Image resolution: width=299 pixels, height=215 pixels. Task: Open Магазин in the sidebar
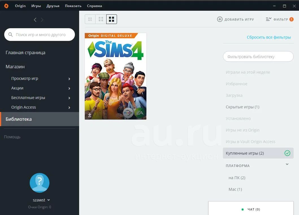click(x=15, y=67)
